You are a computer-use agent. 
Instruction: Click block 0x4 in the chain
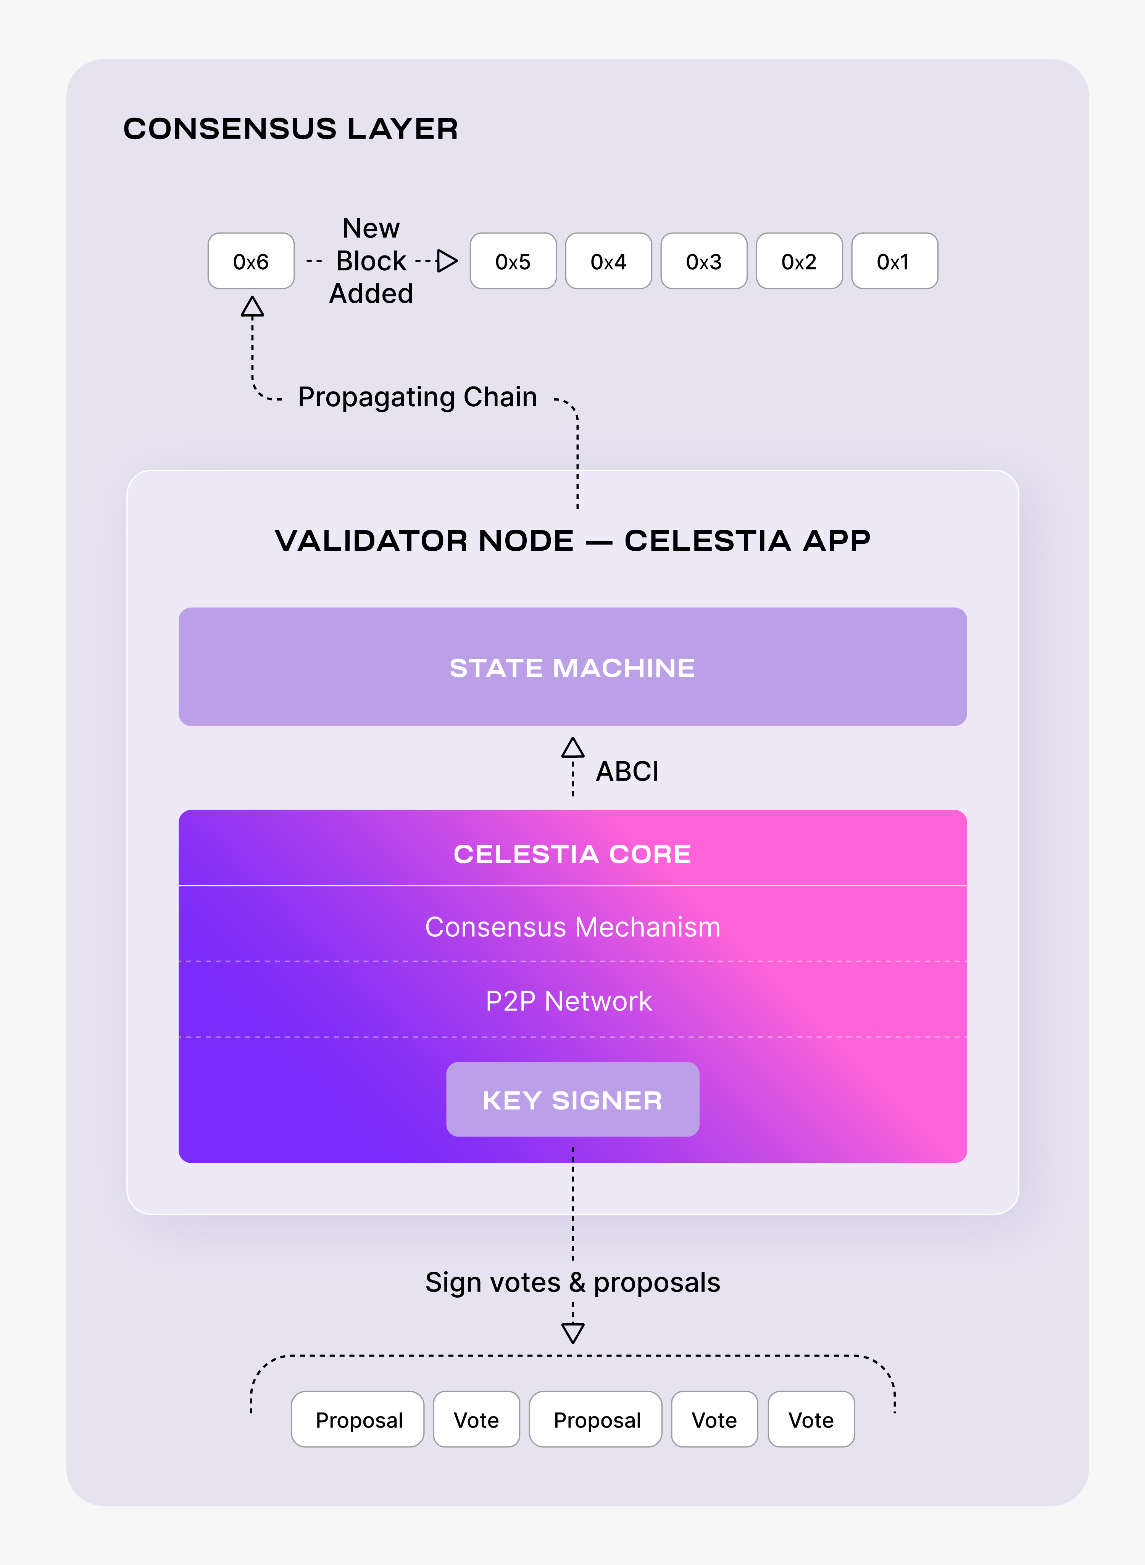608,262
